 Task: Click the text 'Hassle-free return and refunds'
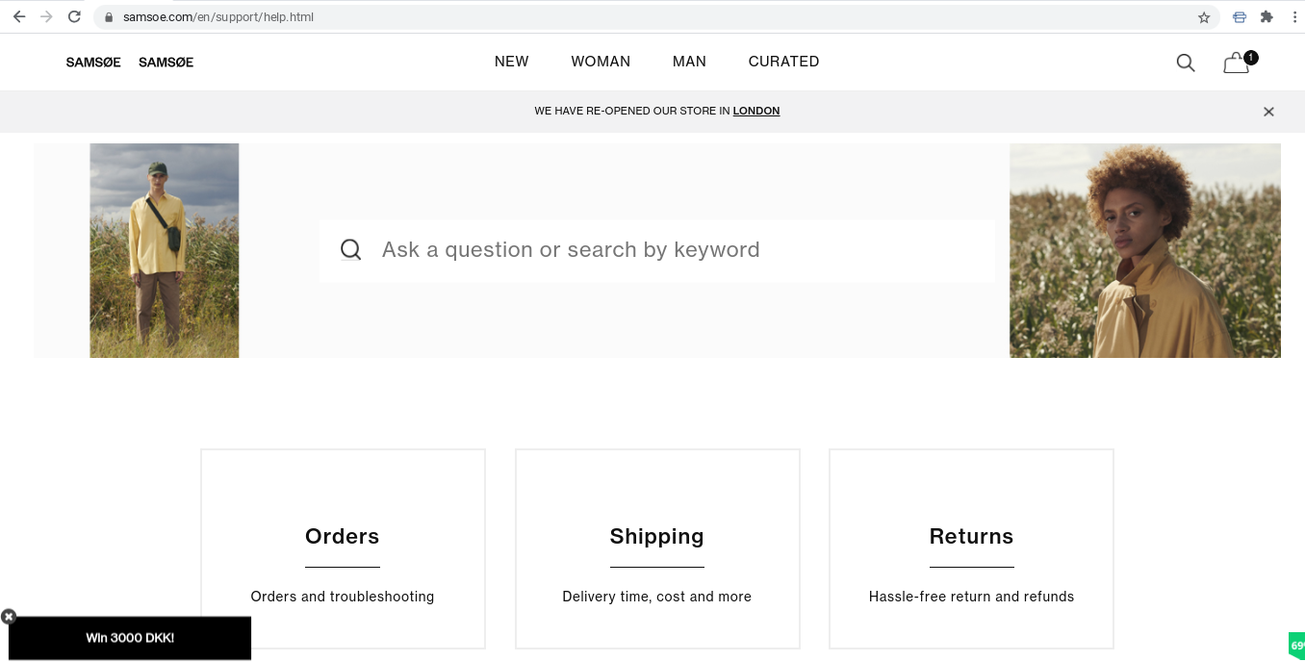[x=971, y=597]
